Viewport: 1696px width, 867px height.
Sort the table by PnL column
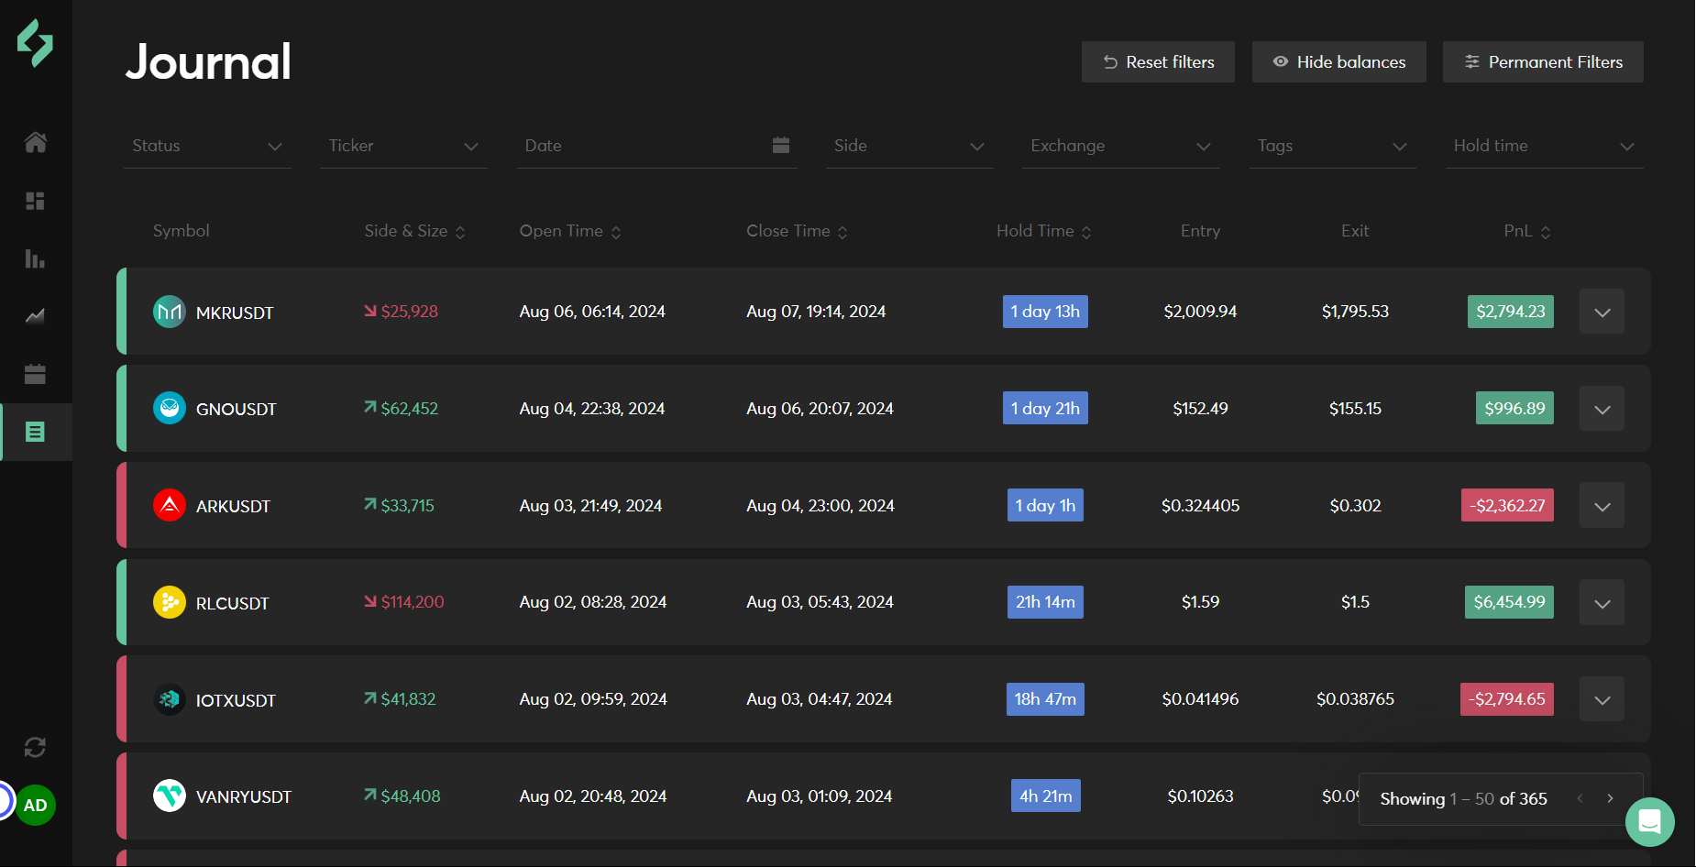coord(1526,232)
